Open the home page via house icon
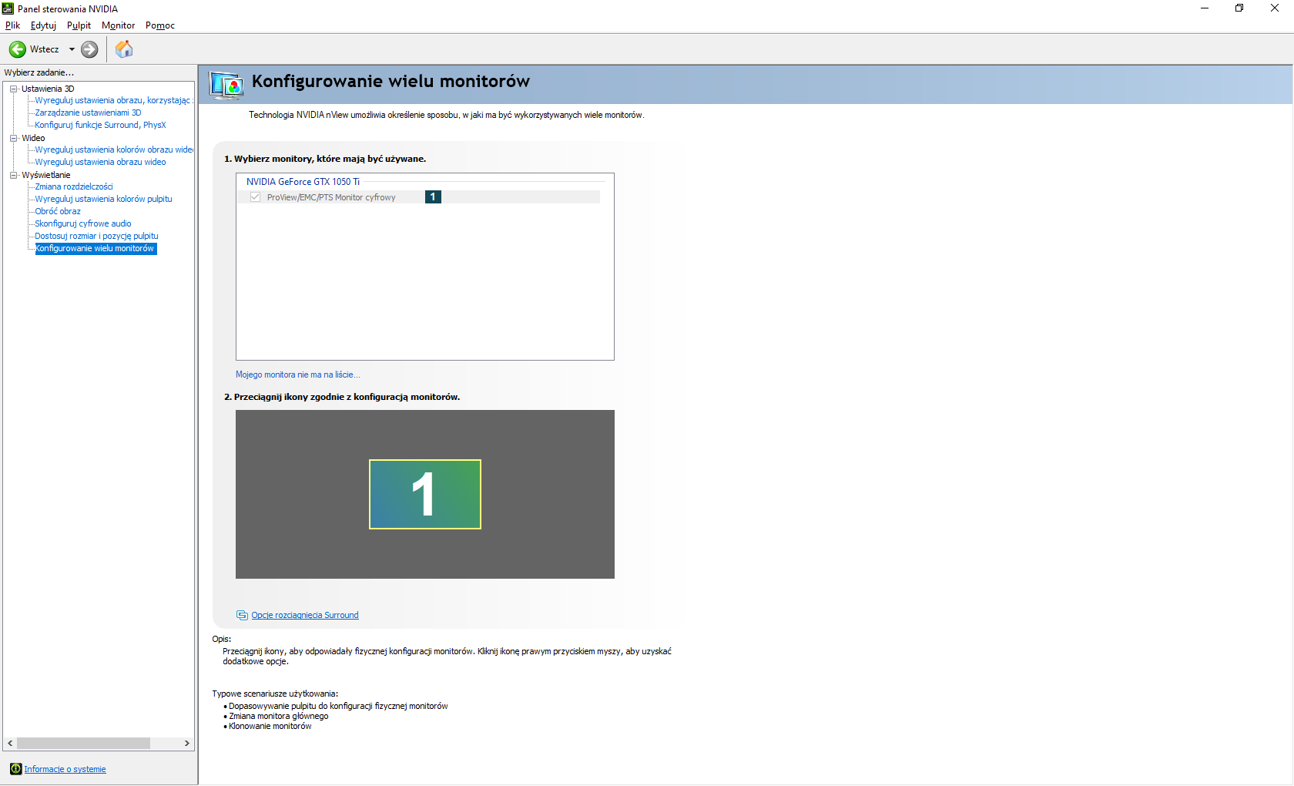 point(124,49)
